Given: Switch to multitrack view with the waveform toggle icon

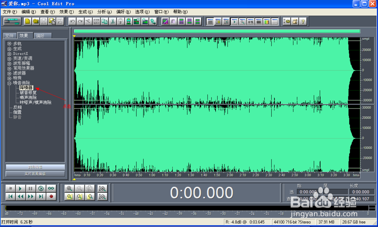Looking at the screenshot, I should coord(12,21).
